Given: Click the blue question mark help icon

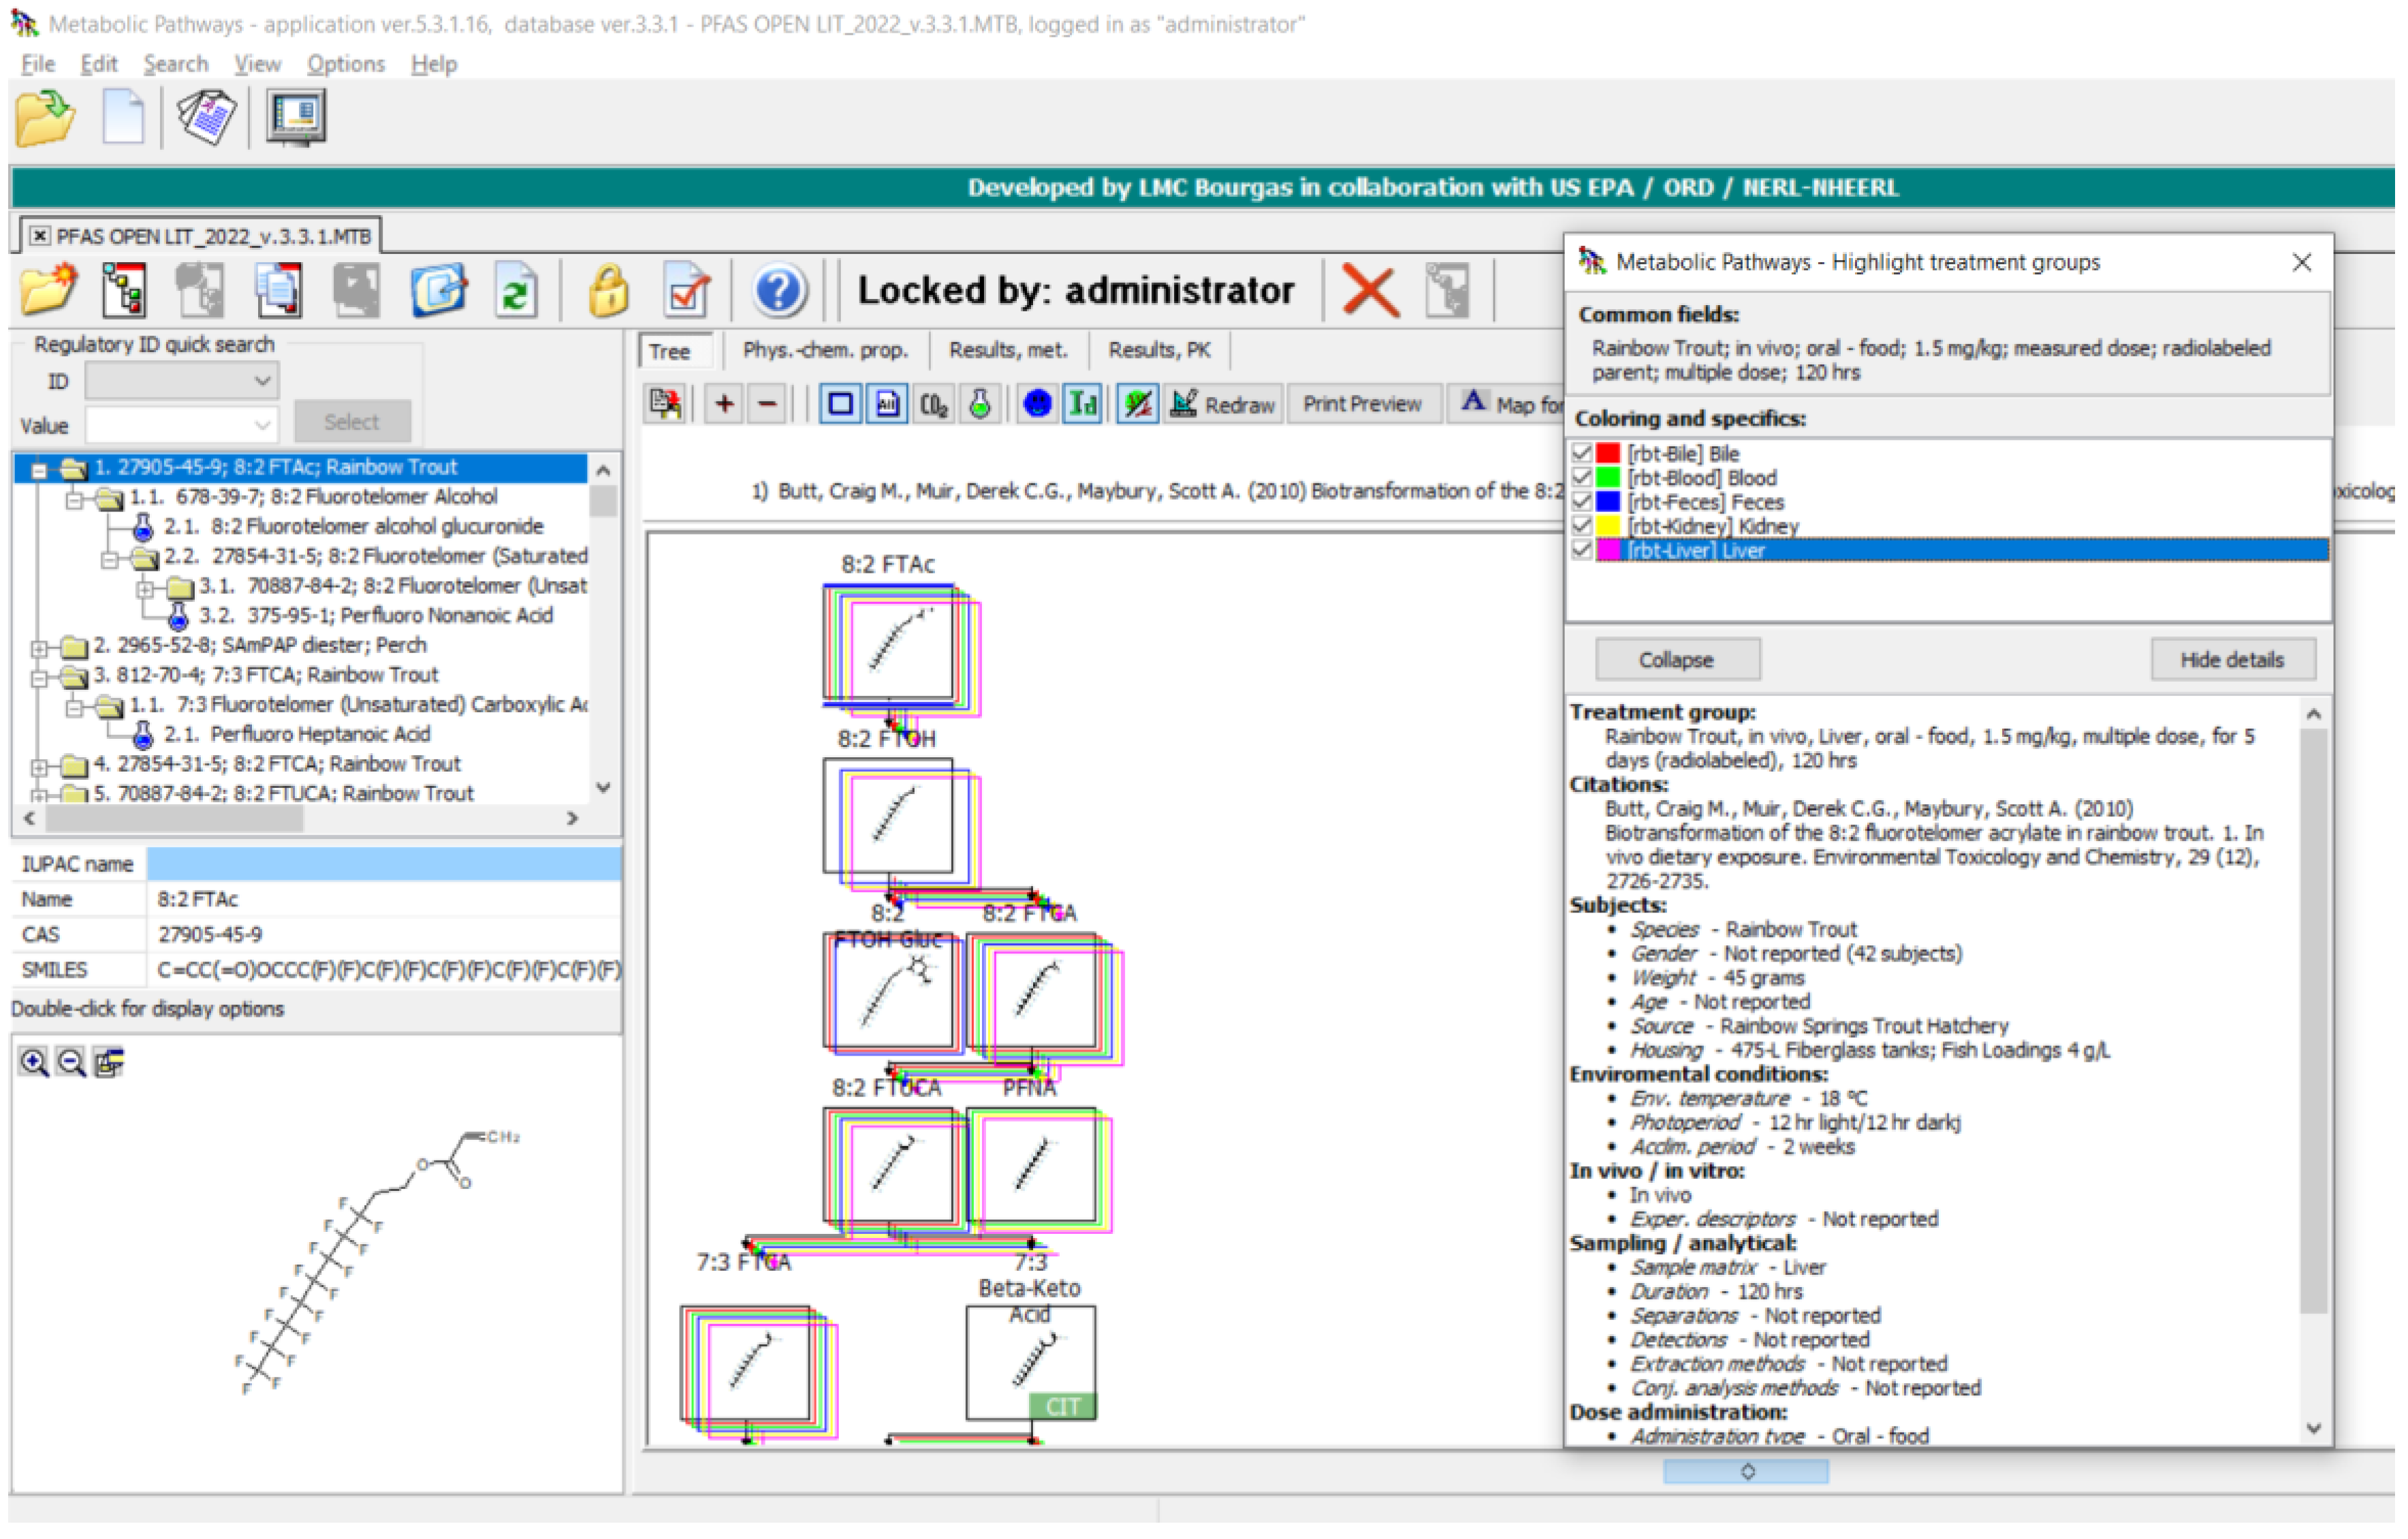Looking at the screenshot, I should (x=778, y=291).
